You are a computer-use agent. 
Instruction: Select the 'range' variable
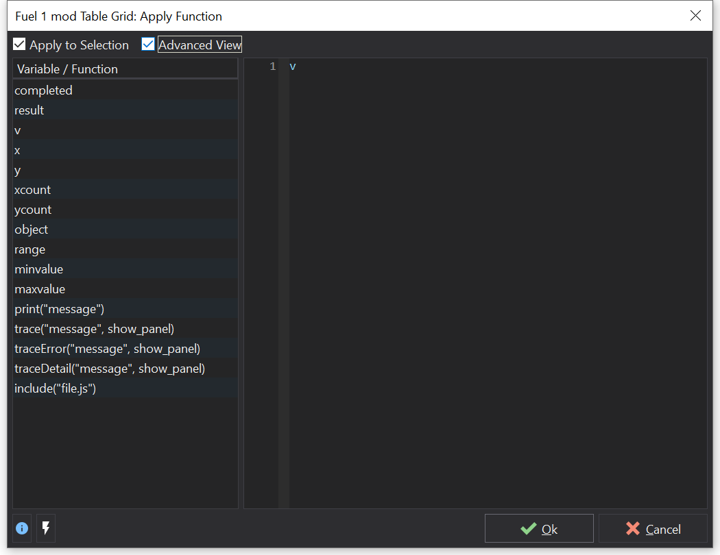30,249
